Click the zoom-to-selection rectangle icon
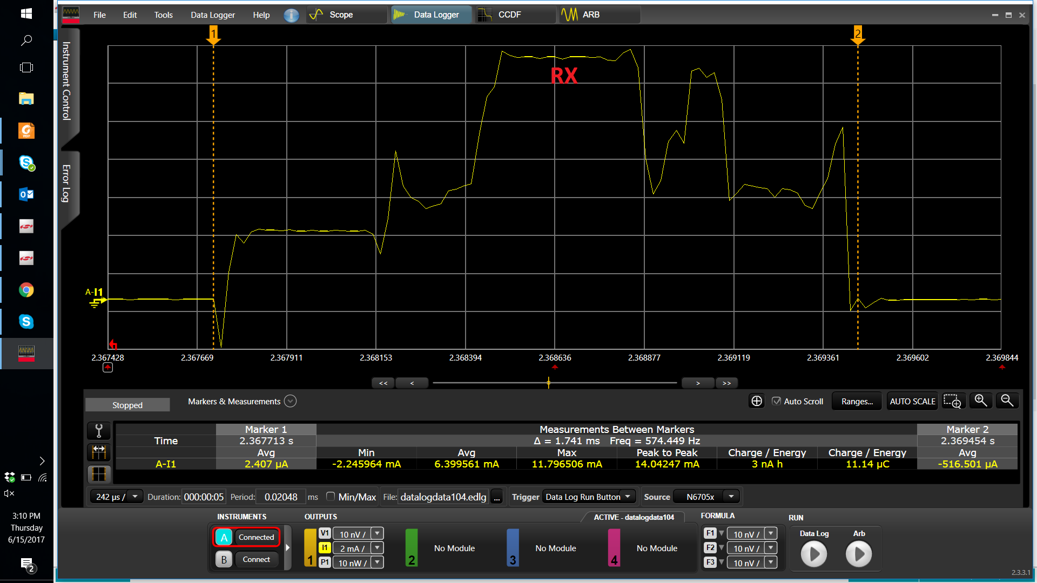The width and height of the screenshot is (1037, 583). pyautogui.click(x=952, y=401)
